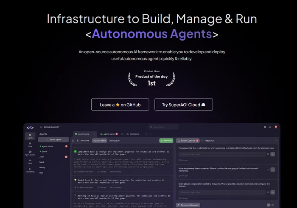Click the green New Run button
Viewport: 297px width, 208px height.
point(166,141)
